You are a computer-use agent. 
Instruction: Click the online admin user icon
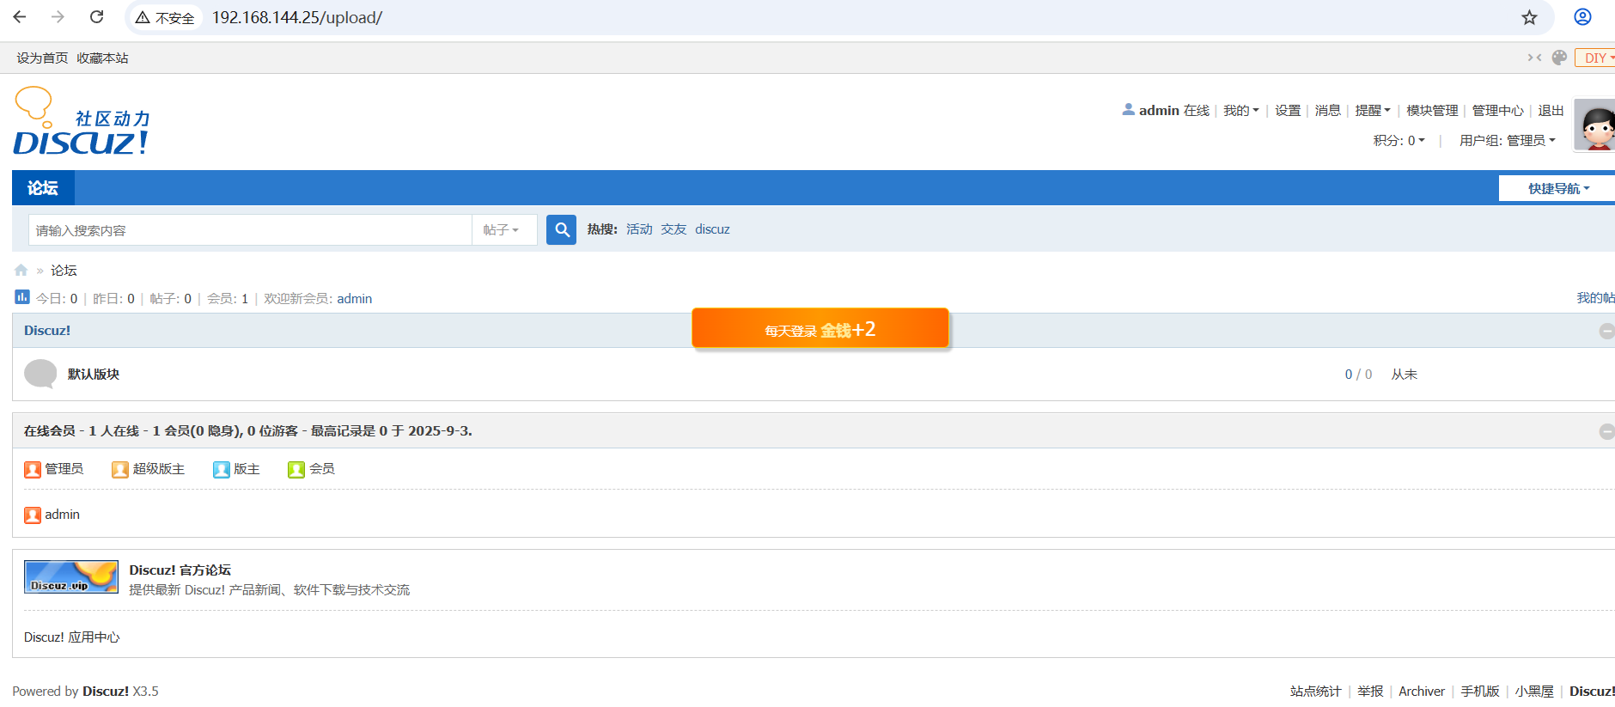pyautogui.click(x=33, y=515)
